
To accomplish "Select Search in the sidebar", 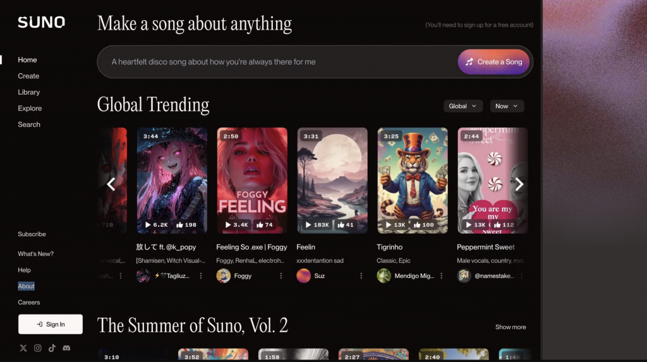I will click(x=29, y=124).
